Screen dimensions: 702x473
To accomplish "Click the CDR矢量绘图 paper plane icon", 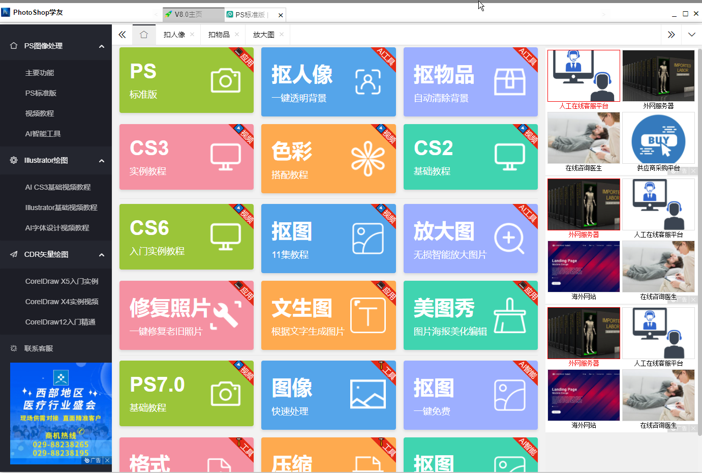I will click(x=14, y=254).
